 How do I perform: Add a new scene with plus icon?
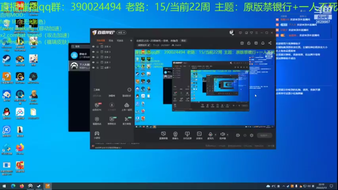131,41
